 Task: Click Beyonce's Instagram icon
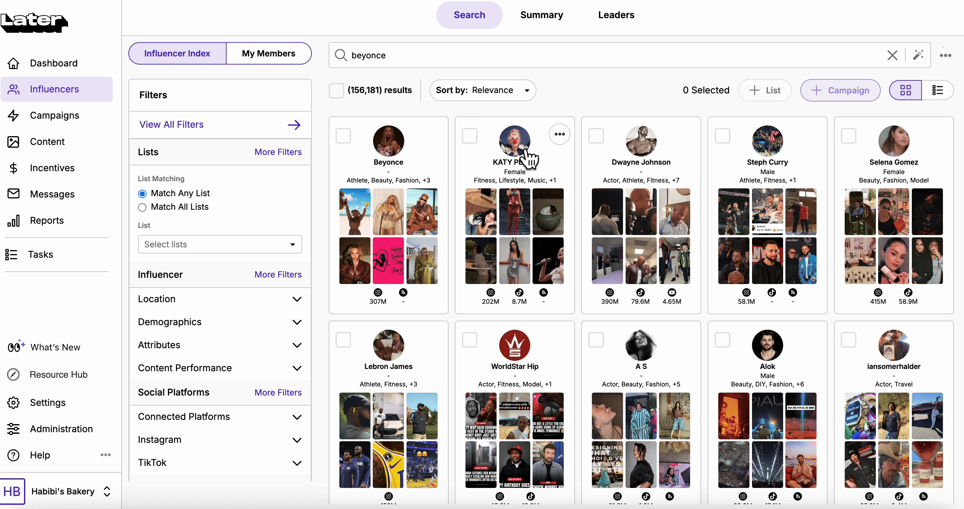(378, 292)
